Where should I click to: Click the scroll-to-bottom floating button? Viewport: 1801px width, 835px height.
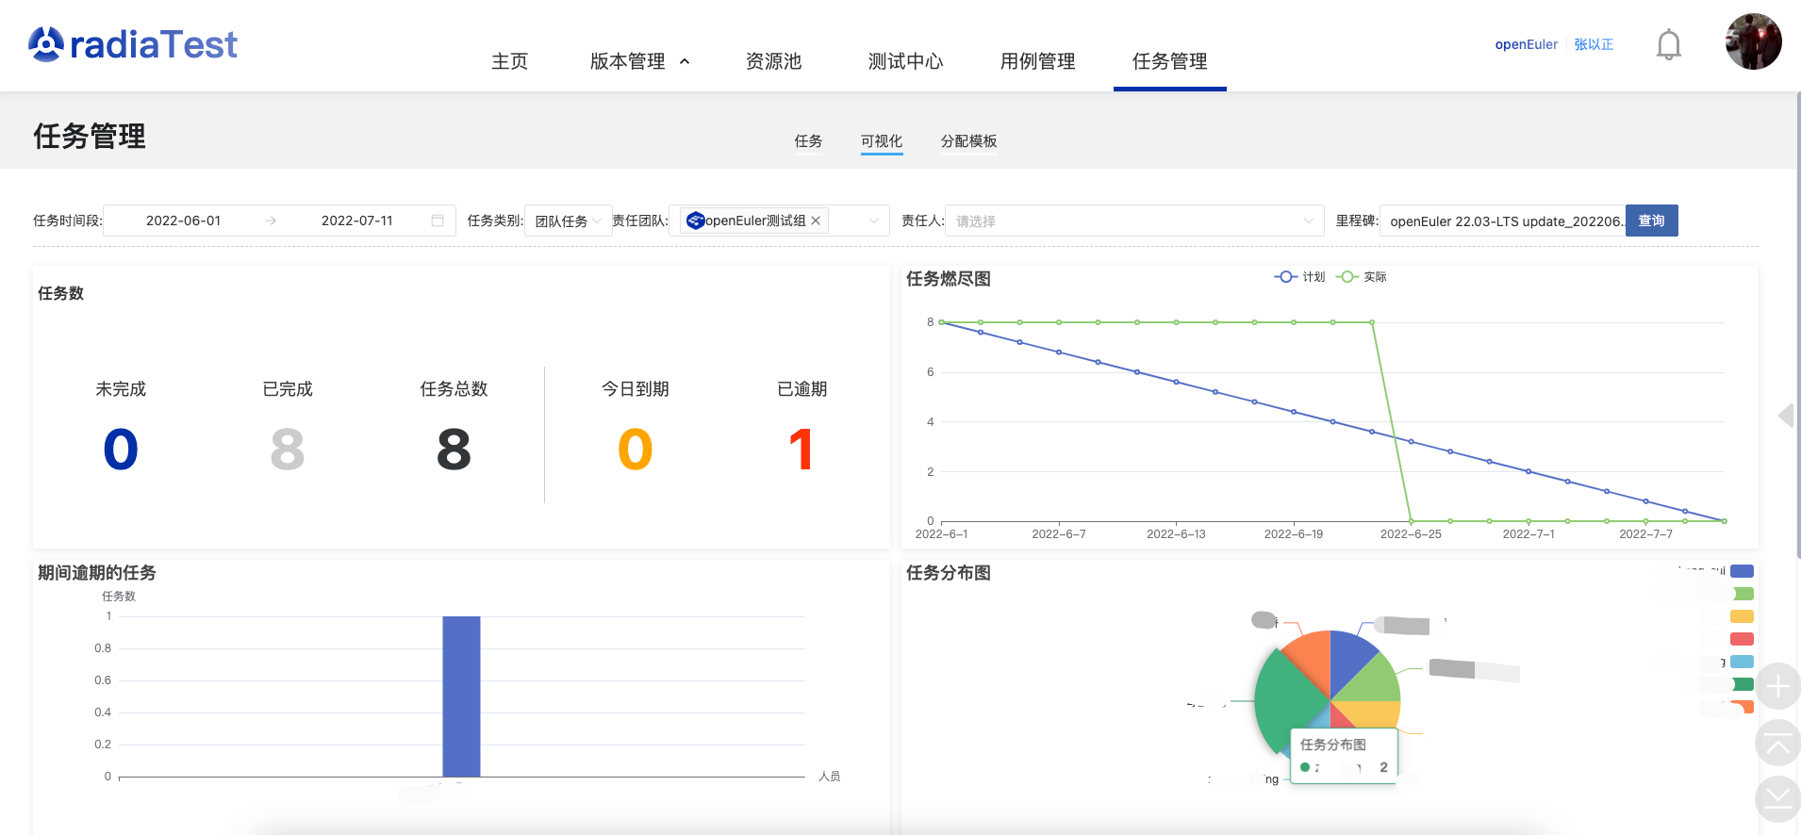point(1777,798)
